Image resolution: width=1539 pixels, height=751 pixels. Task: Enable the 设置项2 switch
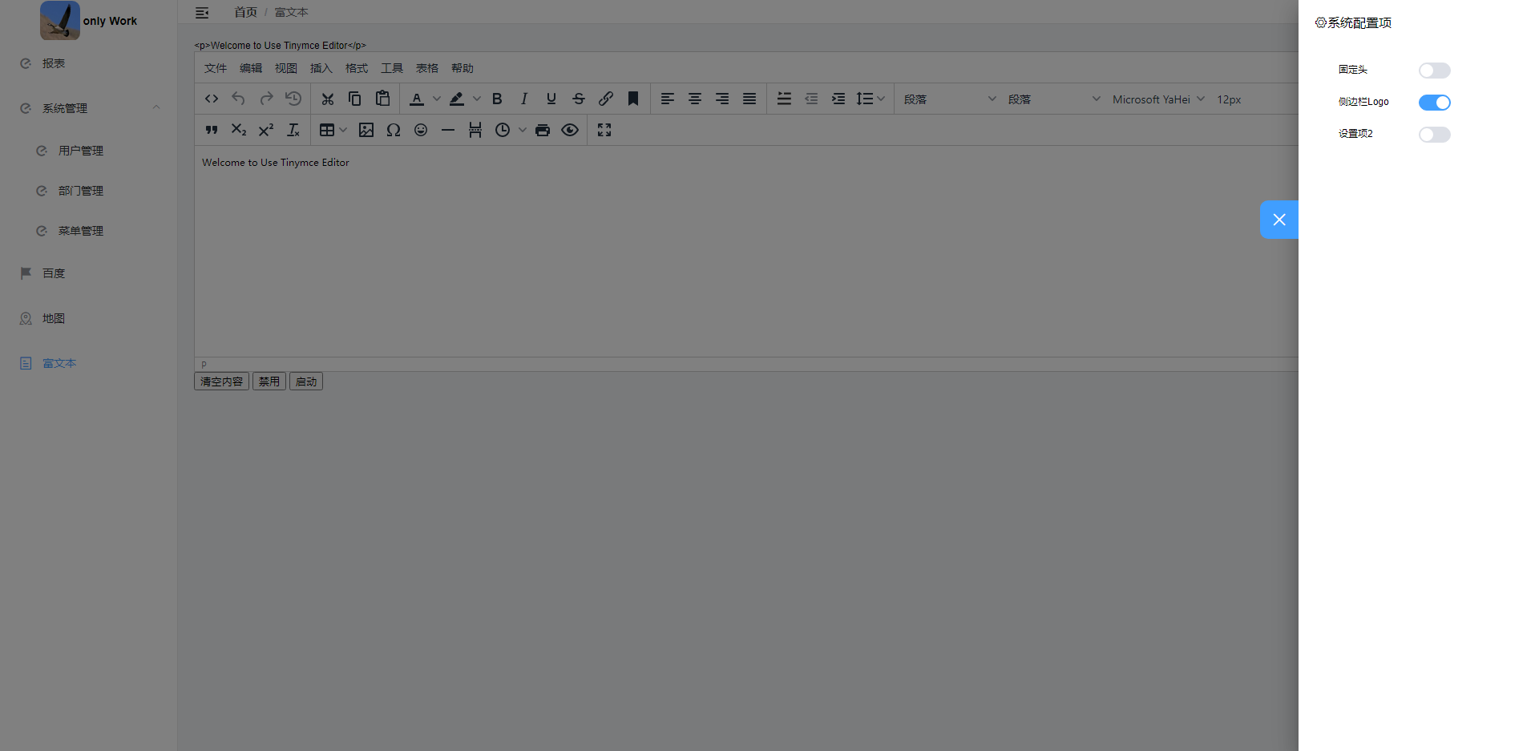pos(1434,135)
